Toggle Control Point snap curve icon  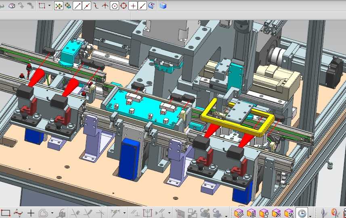pos(96,6)
